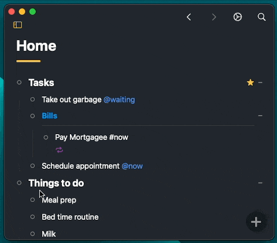Viewport: 277px width, 243px height.
Task: Check the bullet for Pay Mortgagee
Action: (x=46, y=137)
